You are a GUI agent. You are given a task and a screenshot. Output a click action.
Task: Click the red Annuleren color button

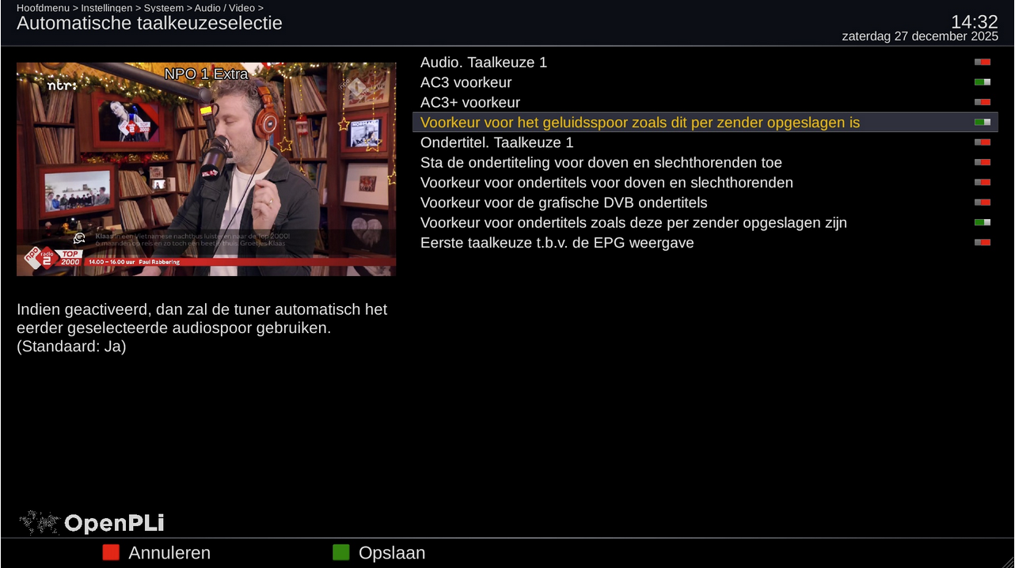coord(111,552)
